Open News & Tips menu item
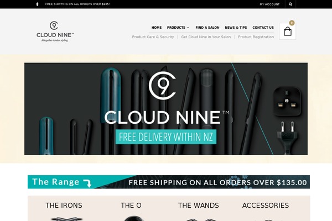Viewport: 332px width, 221px height. [x=236, y=28]
